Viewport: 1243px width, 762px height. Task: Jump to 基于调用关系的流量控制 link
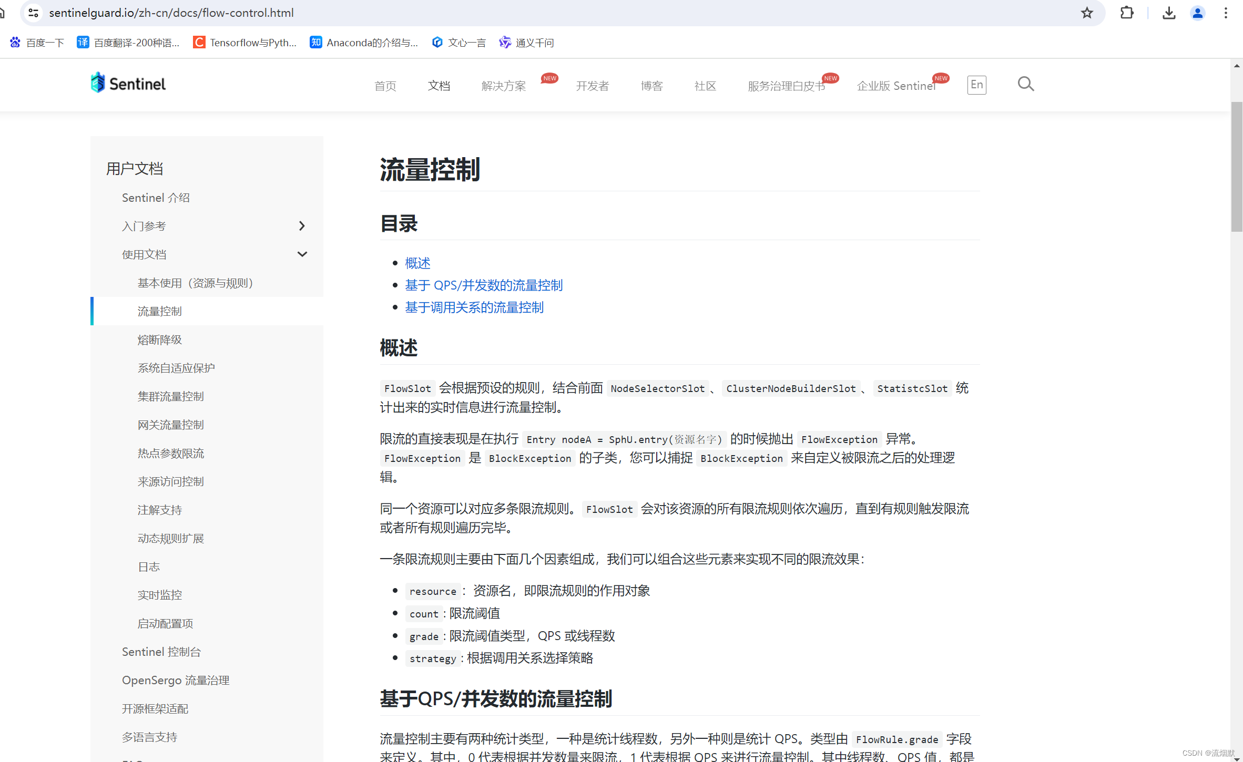pyautogui.click(x=474, y=307)
